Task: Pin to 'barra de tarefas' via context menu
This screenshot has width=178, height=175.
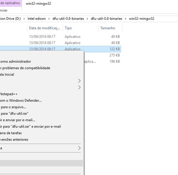Action: click(x=11, y=133)
